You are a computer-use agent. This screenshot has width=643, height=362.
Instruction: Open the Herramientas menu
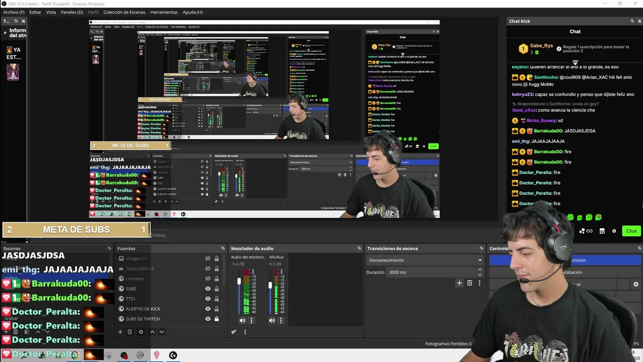(x=164, y=12)
